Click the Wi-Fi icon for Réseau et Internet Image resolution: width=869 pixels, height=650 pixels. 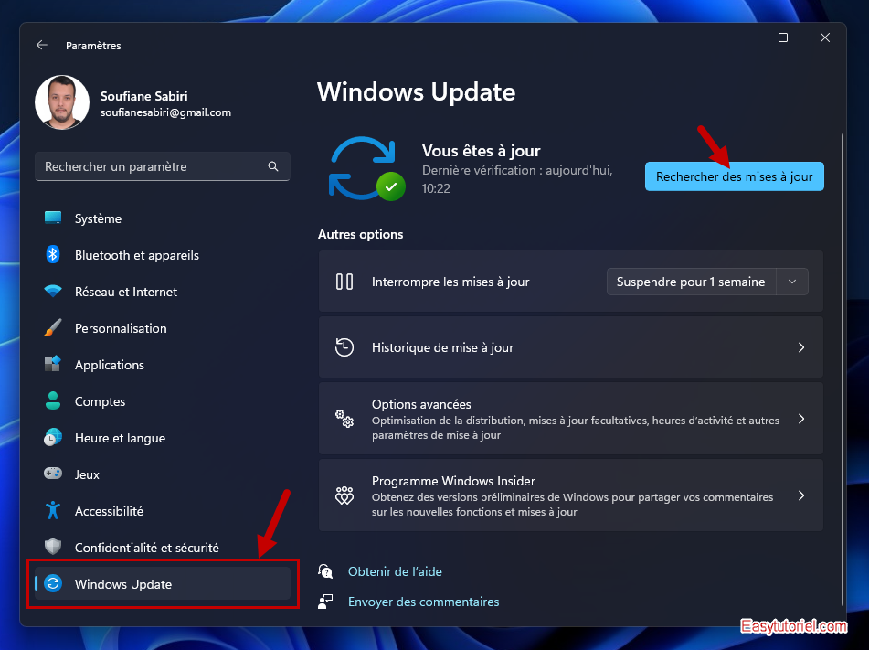click(x=53, y=291)
